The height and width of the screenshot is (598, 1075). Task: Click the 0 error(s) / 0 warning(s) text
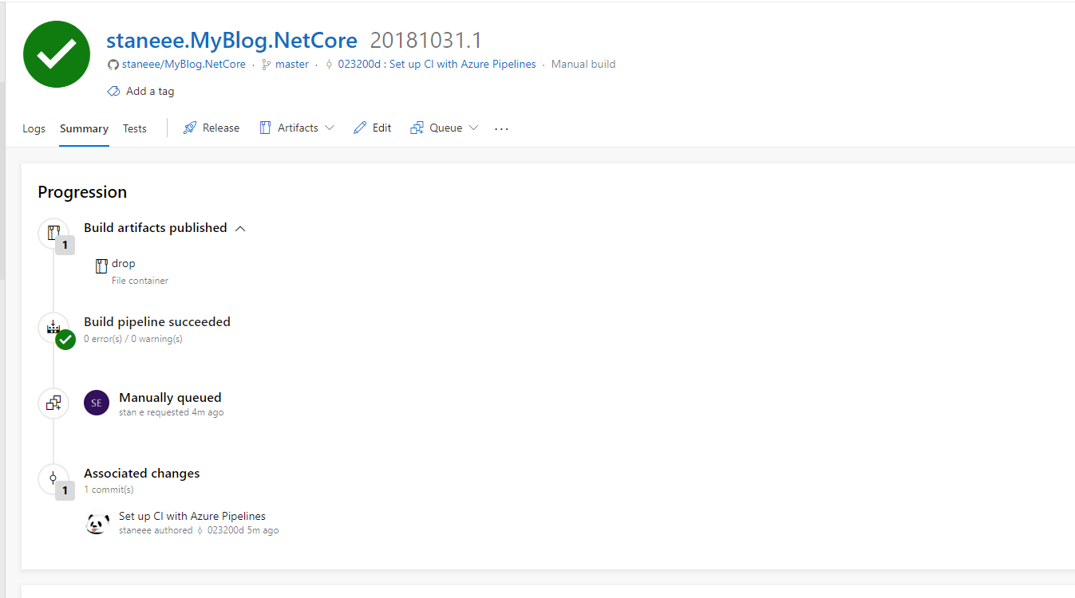(133, 339)
